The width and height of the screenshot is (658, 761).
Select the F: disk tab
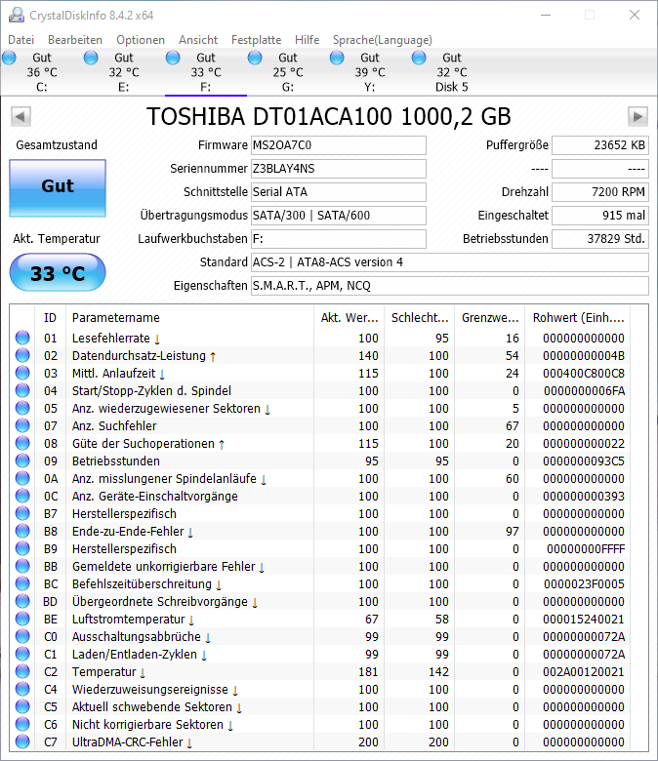206,72
